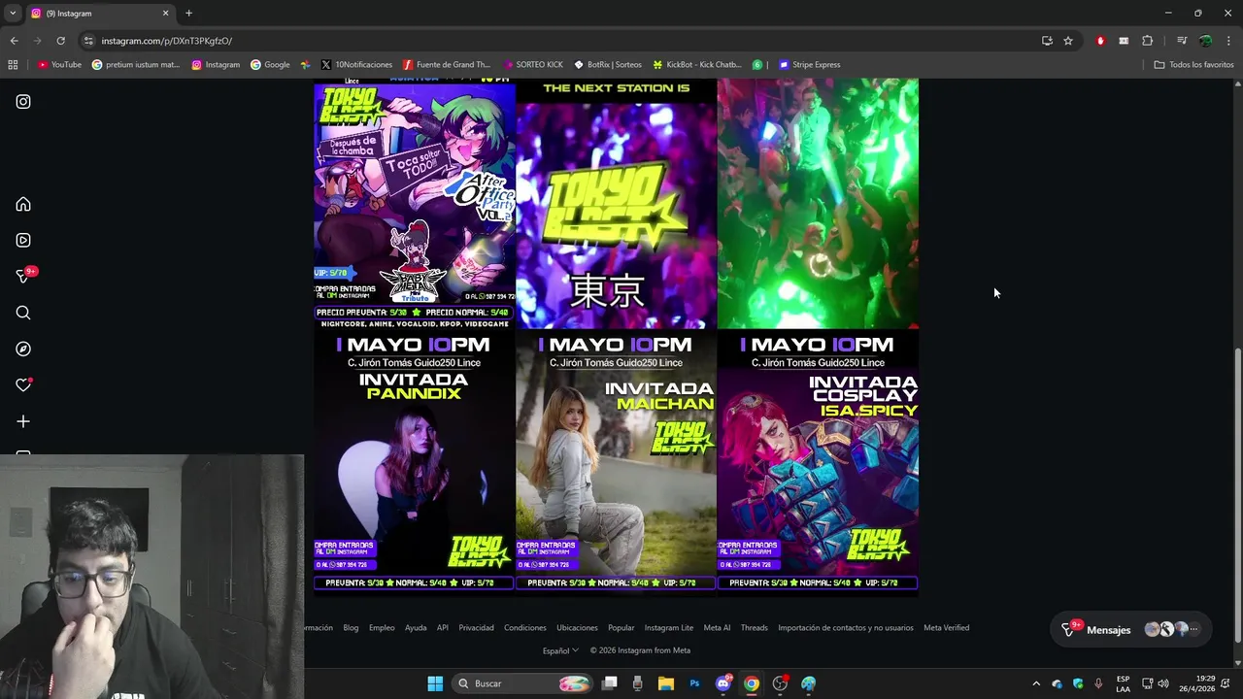This screenshot has width=1243, height=699.
Task: Open the Stripe Express bookmark
Action: pos(810,65)
